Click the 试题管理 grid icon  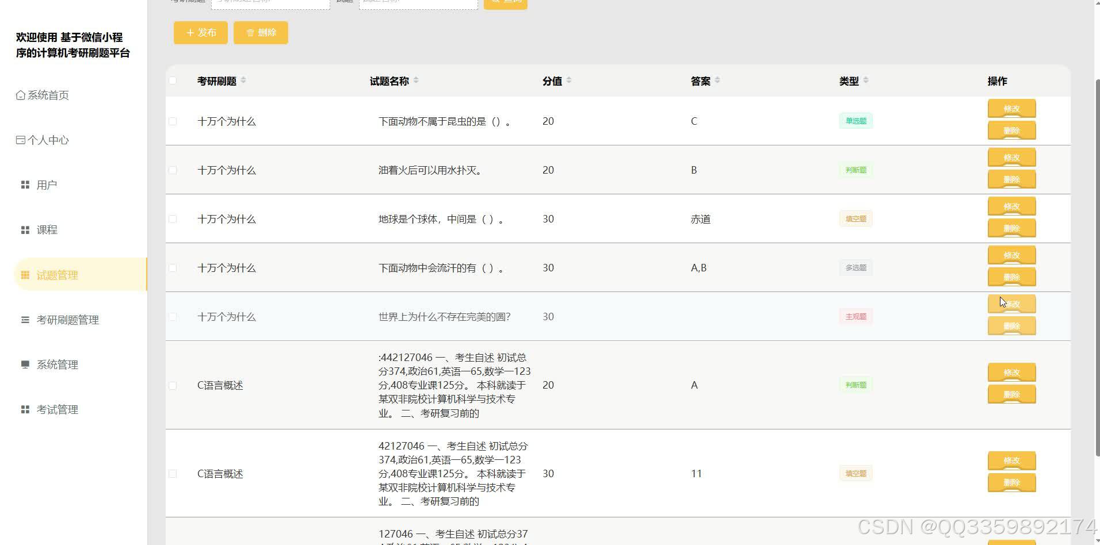coord(25,275)
